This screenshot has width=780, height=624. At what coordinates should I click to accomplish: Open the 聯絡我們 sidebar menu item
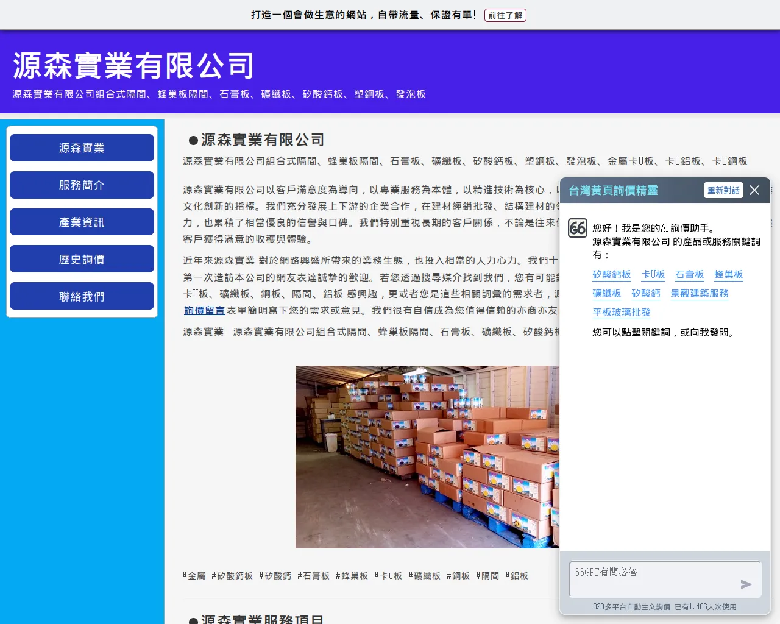81,296
